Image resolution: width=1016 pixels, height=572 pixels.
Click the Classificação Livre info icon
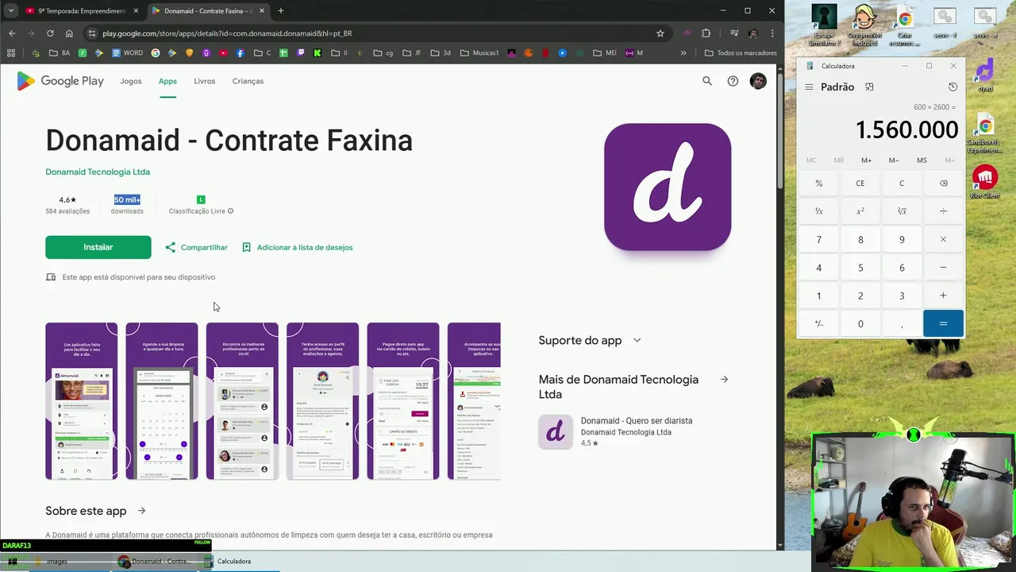pos(230,211)
